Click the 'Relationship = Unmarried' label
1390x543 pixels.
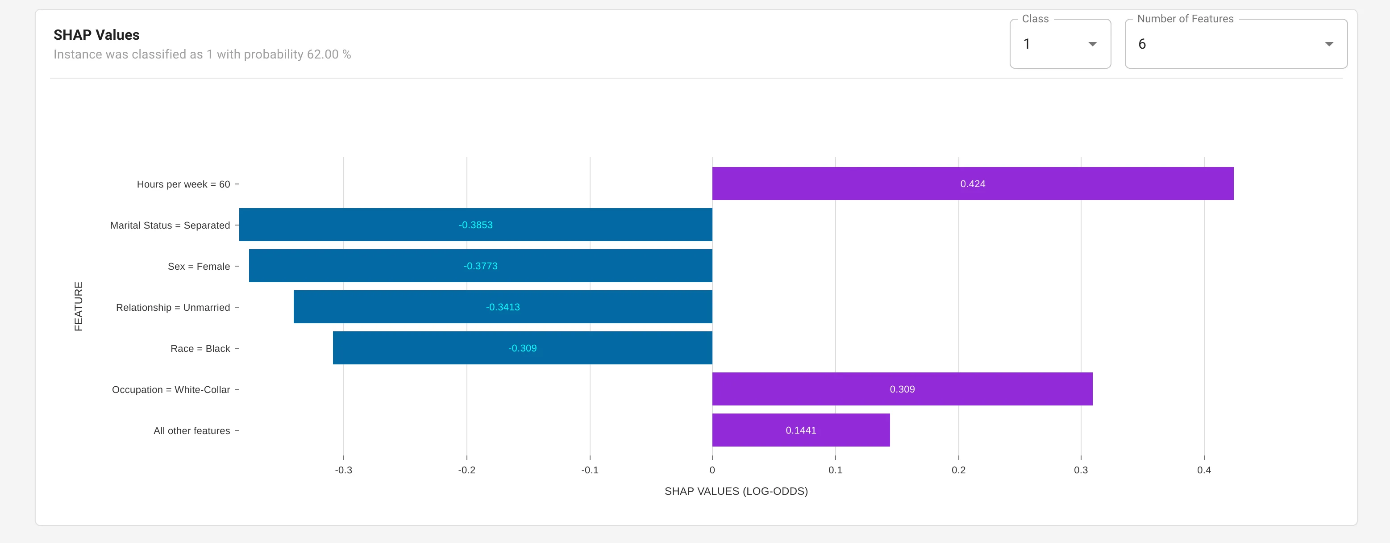173,307
